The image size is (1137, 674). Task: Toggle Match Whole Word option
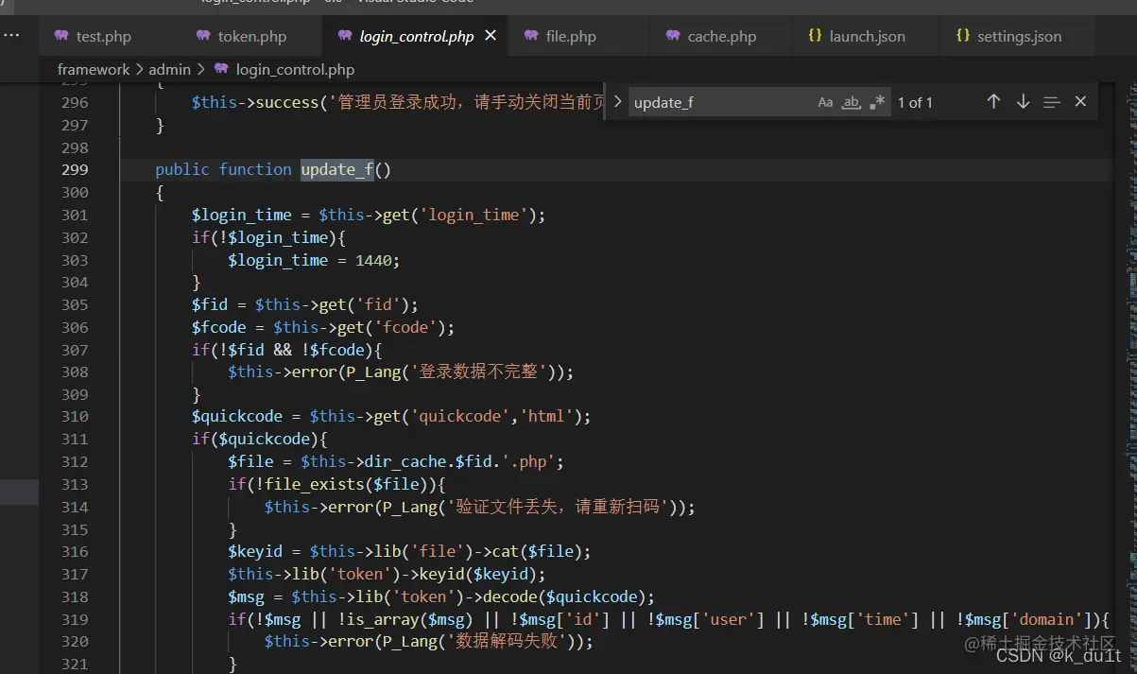pyautogui.click(x=849, y=102)
